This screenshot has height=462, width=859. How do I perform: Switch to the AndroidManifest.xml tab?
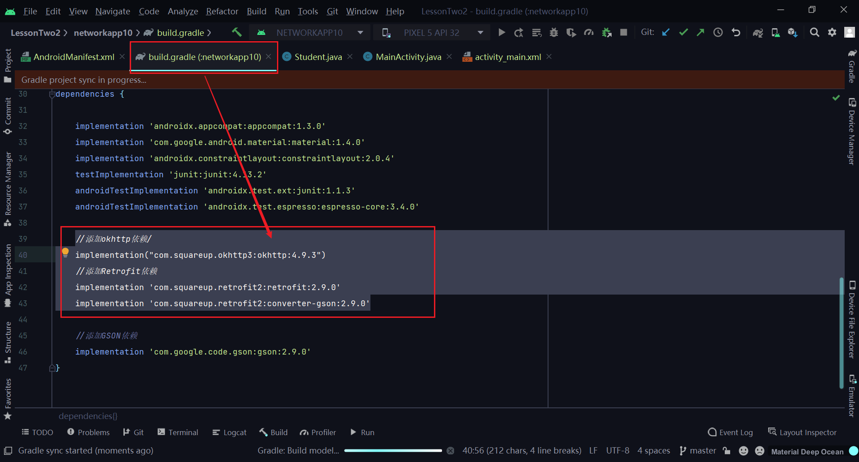(73, 57)
